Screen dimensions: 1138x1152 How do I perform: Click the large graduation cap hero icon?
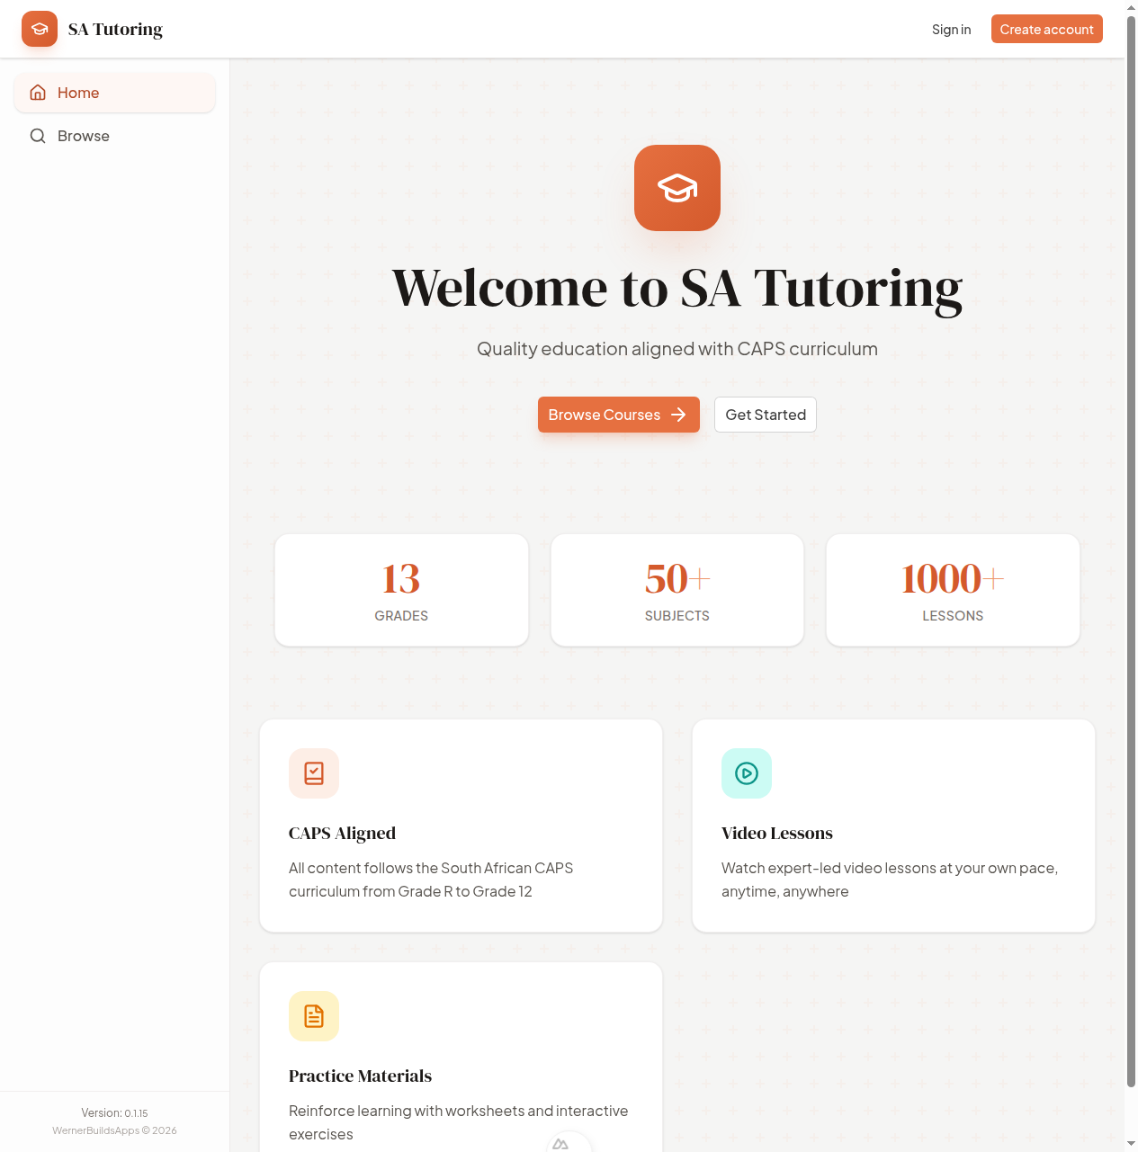(x=677, y=188)
